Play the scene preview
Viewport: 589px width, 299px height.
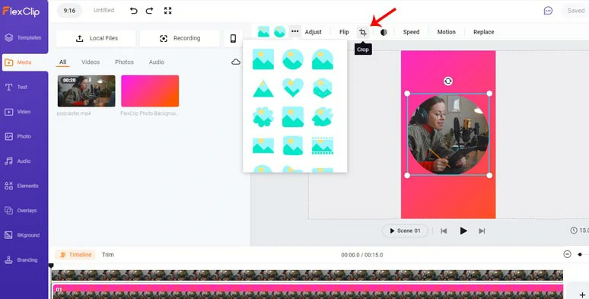(463, 231)
